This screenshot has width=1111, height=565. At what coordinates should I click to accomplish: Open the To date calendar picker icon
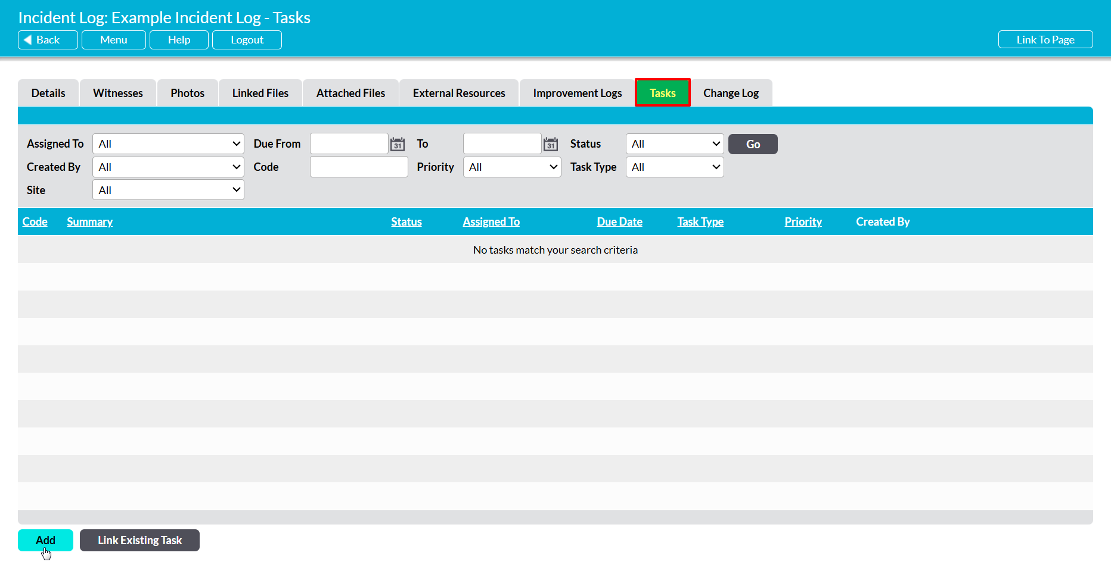coord(551,144)
